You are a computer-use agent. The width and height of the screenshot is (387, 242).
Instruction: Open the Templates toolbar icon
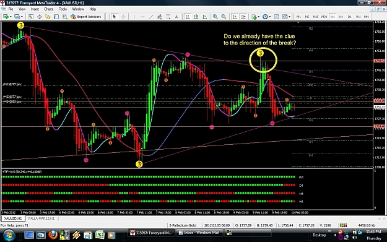[x=285, y=17]
